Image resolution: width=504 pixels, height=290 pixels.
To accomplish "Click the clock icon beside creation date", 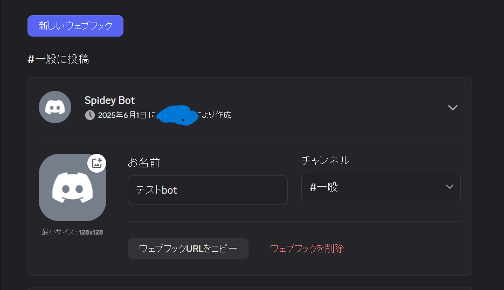I will pyautogui.click(x=90, y=115).
